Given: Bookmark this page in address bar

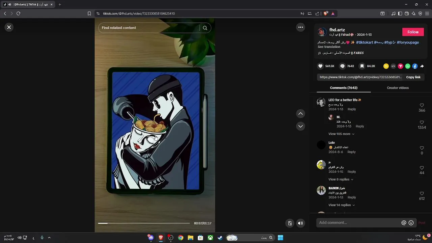Looking at the screenshot, I should click(89, 13).
